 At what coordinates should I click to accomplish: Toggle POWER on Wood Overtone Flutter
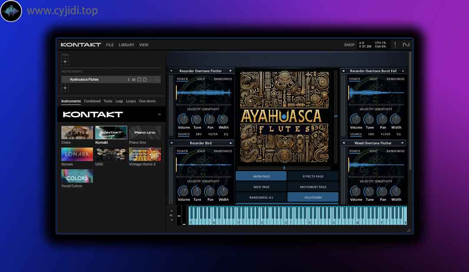pos(354,151)
